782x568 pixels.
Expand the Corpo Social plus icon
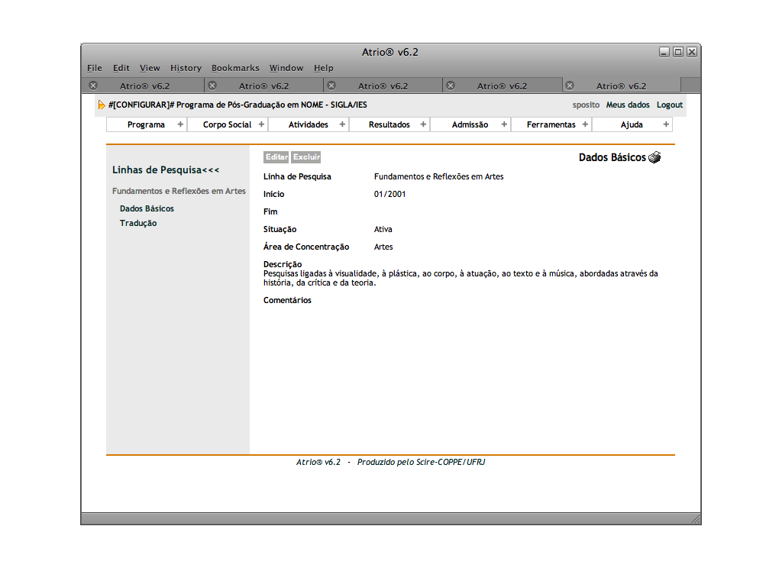click(261, 124)
